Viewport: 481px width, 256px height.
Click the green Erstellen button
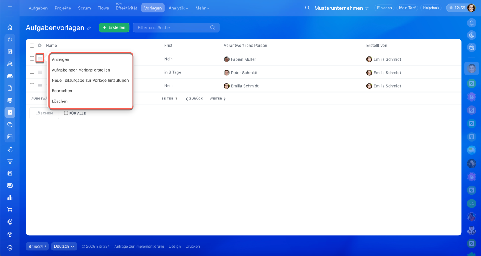tap(114, 27)
